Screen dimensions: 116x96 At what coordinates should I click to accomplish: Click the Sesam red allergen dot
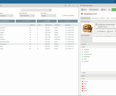coord(82,84)
